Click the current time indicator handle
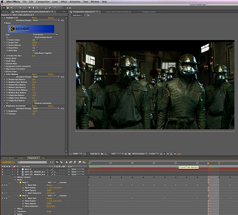This screenshot has width=238, height=215. click(x=208, y=163)
